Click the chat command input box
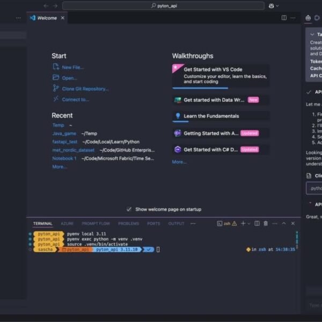 click(x=314, y=188)
